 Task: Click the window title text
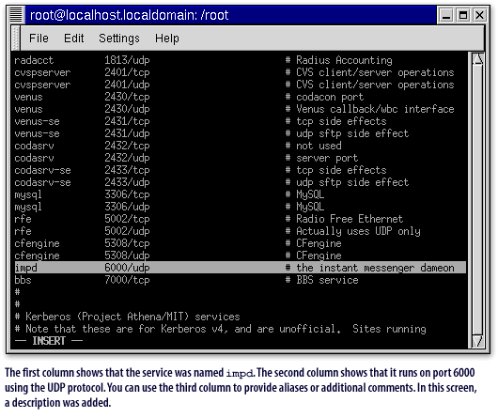(x=129, y=15)
